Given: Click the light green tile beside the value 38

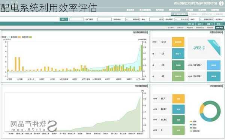Looking at the screenshot, I should (178, 76).
